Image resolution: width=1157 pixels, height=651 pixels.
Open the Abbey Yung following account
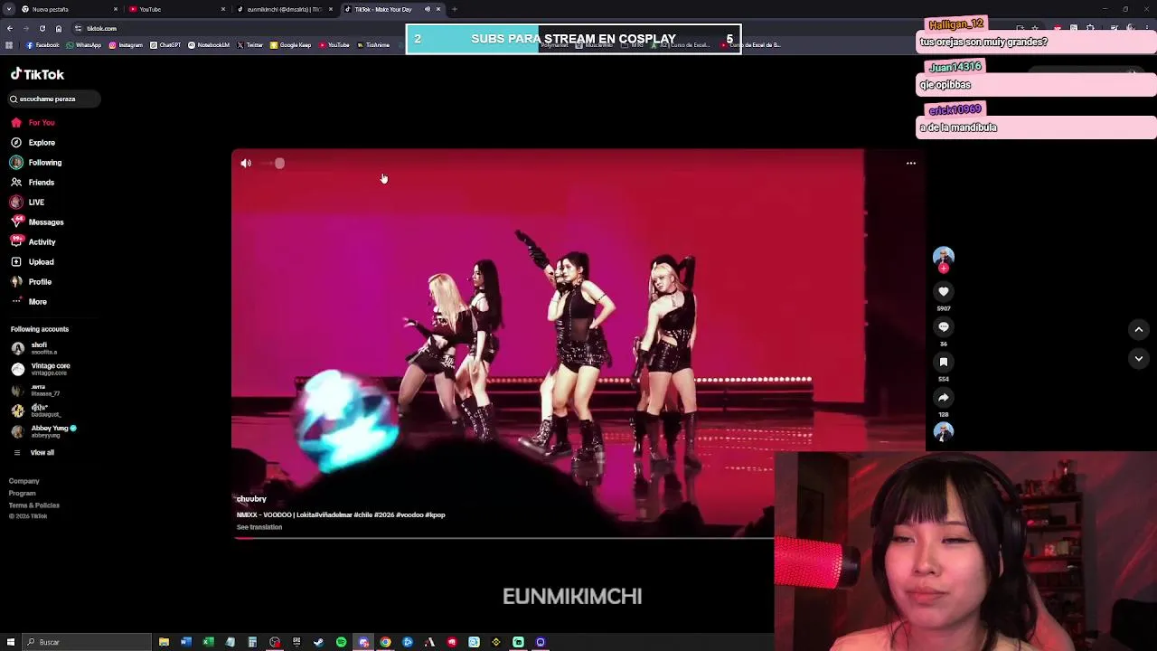click(x=43, y=431)
